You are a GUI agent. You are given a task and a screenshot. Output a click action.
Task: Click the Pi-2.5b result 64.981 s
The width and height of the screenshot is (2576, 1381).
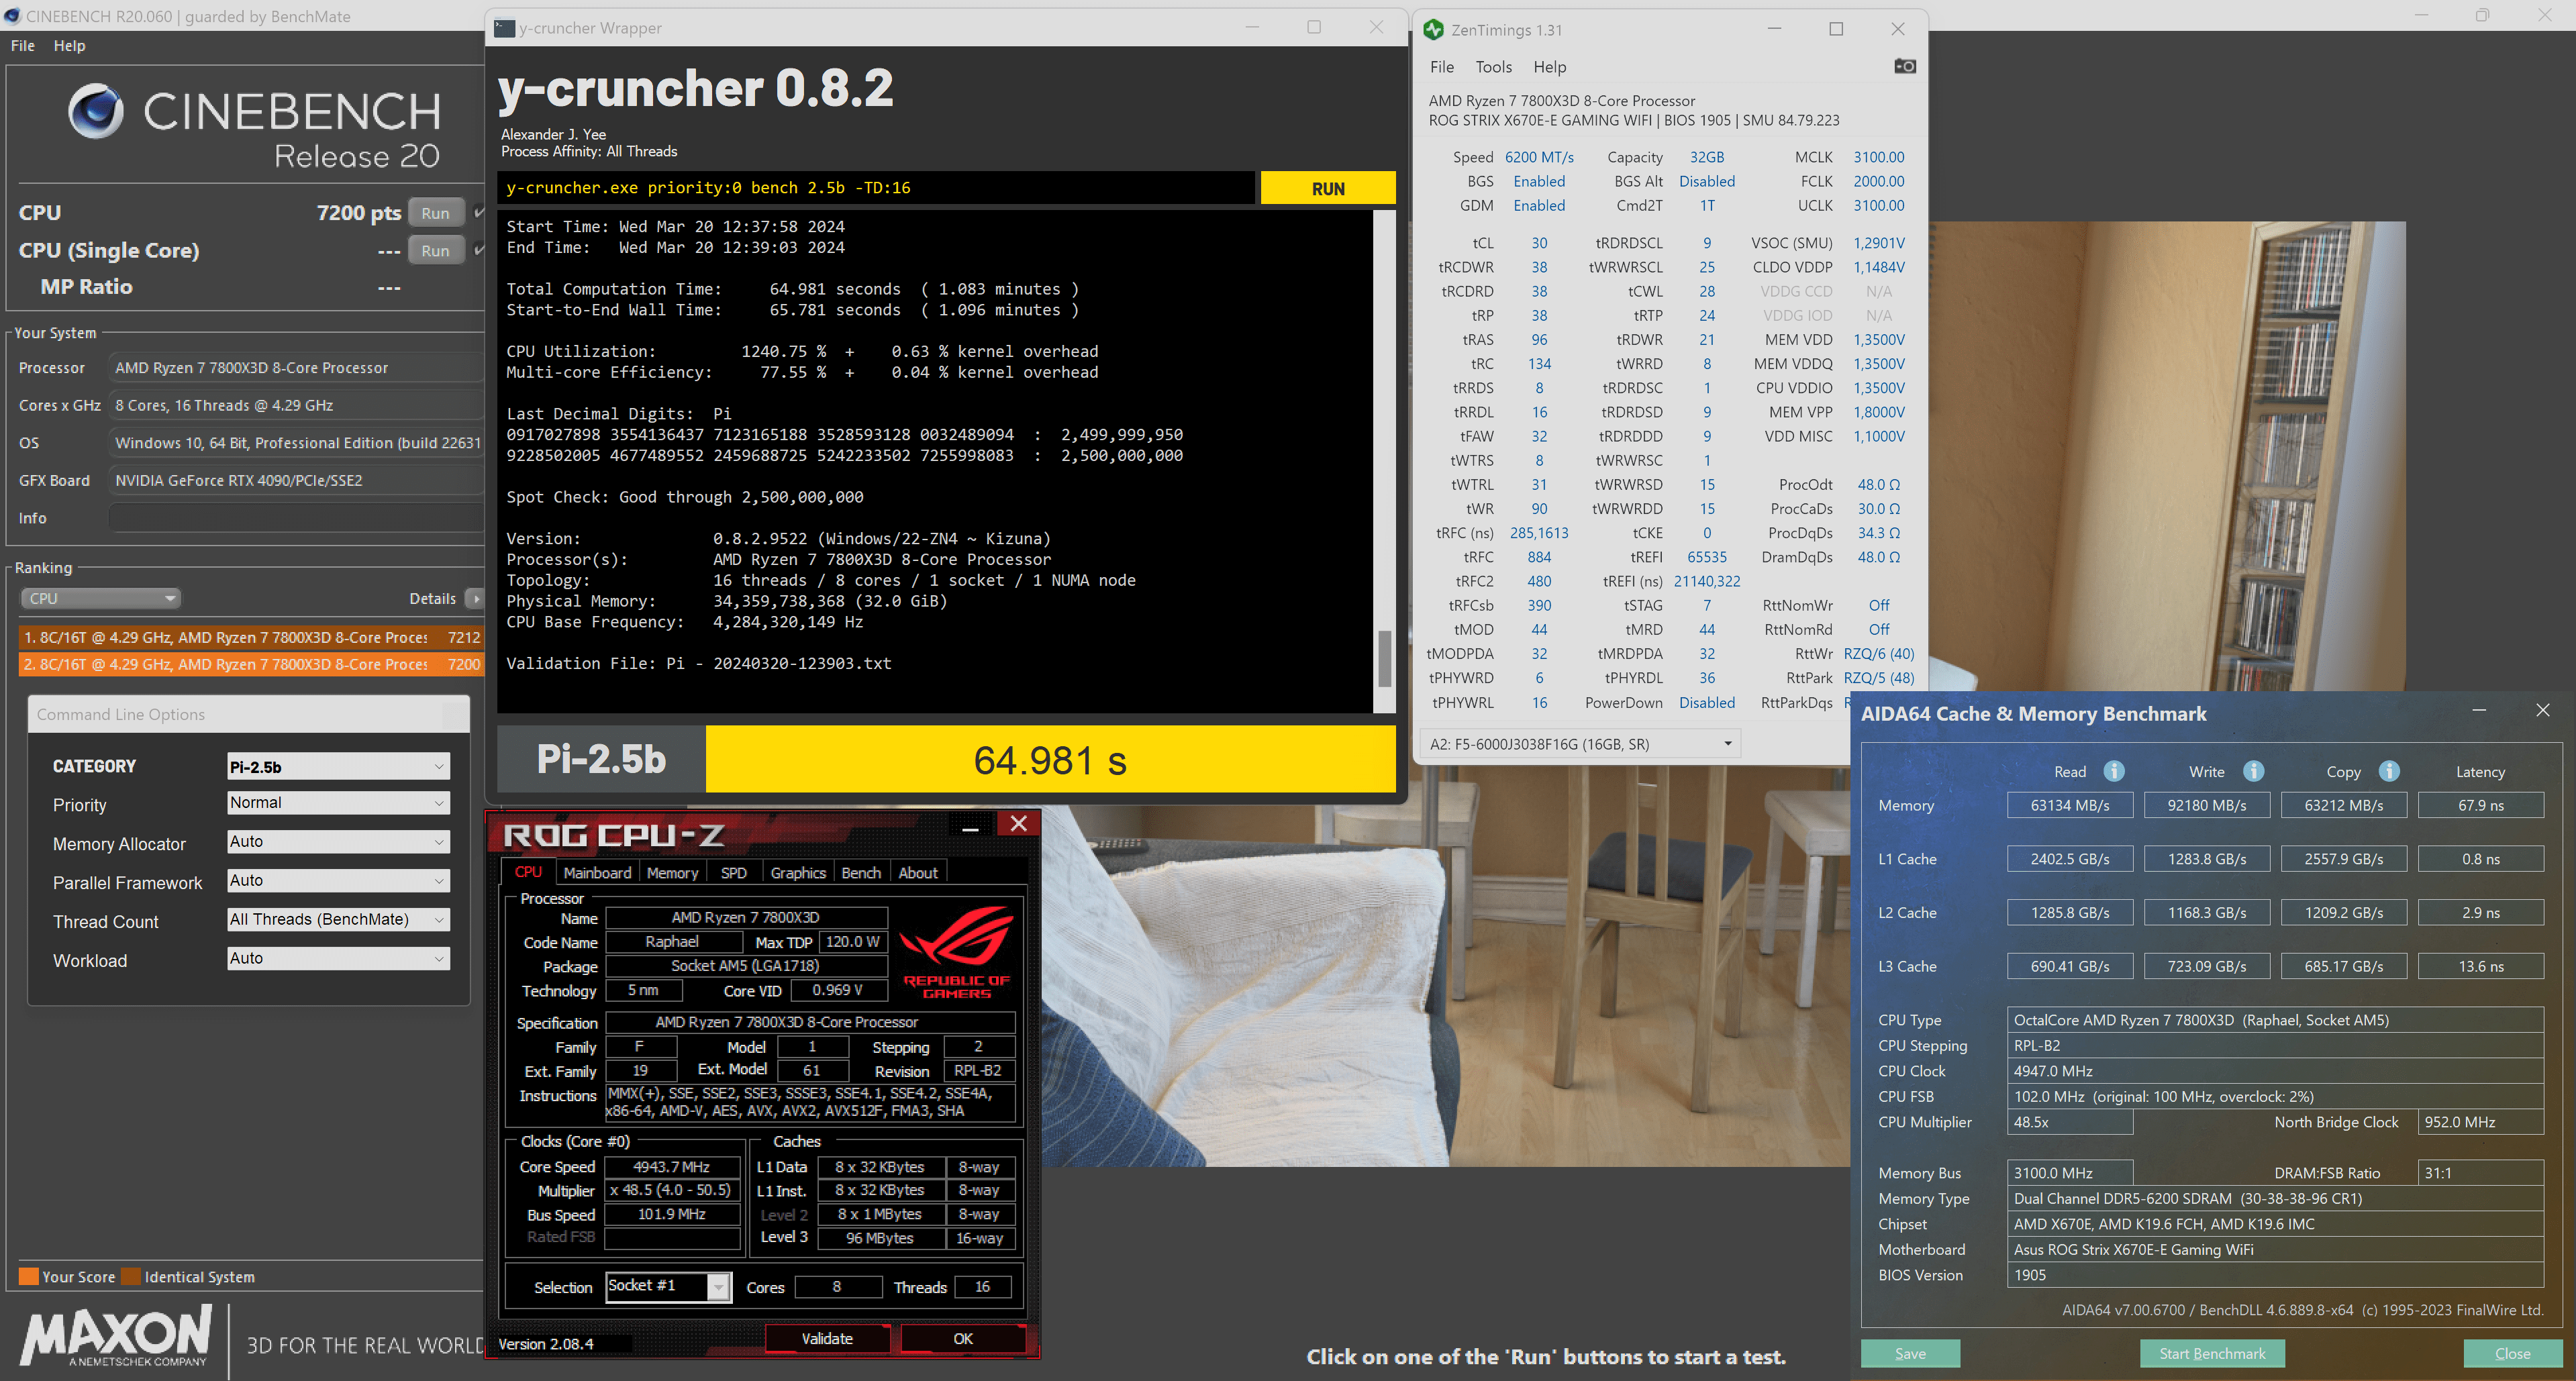click(x=1050, y=760)
